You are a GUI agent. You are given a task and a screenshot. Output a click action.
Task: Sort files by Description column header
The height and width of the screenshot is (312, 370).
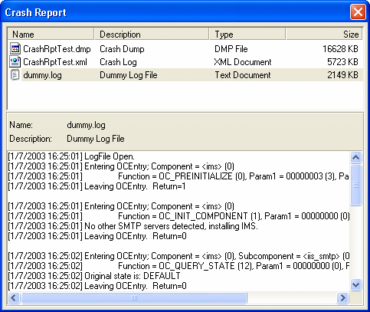(152, 34)
